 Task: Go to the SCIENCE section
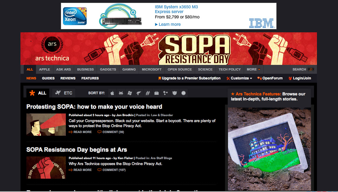[x=205, y=69]
